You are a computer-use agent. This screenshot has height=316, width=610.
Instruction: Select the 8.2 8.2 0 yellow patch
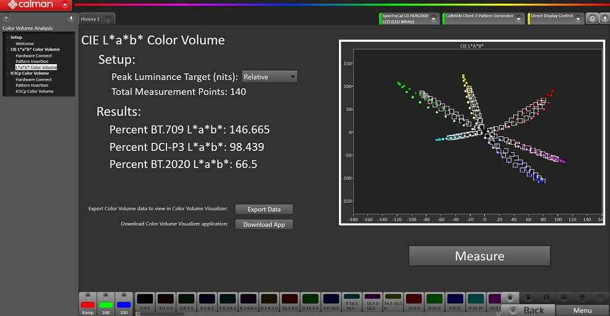269,302
